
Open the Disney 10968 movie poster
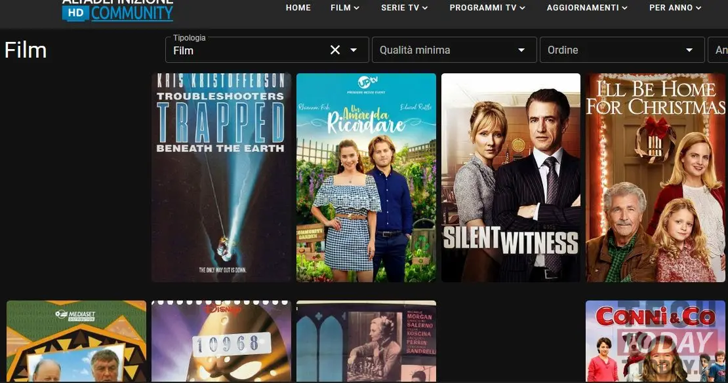[222, 341]
